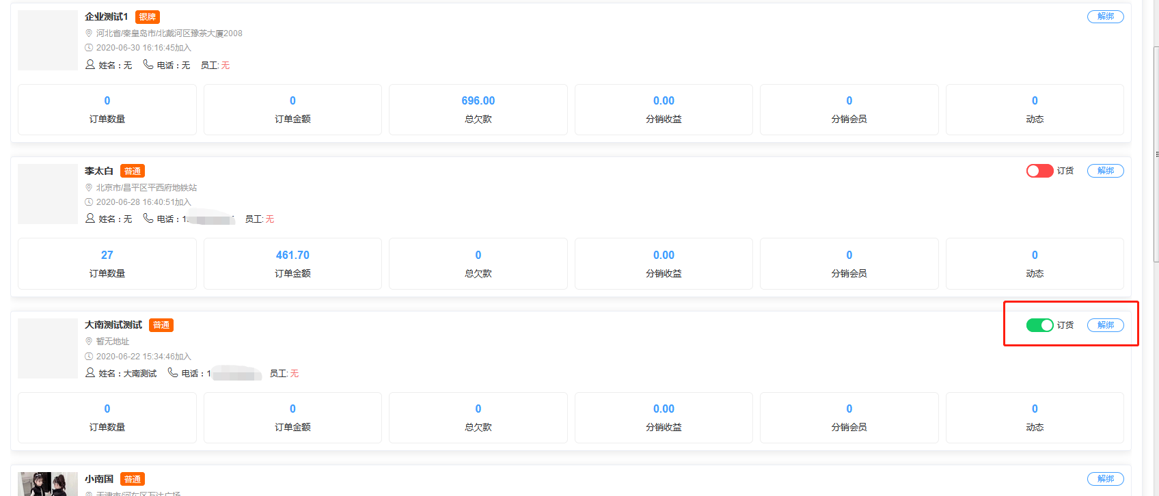Image resolution: width=1159 pixels, height=496 pixels.
Task: Click 企业测试1 blank avatar thumbnail
Action: (48, 40)
